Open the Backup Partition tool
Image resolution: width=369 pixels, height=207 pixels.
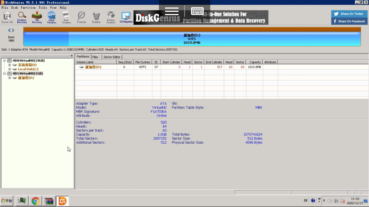[x=111, y=18]
